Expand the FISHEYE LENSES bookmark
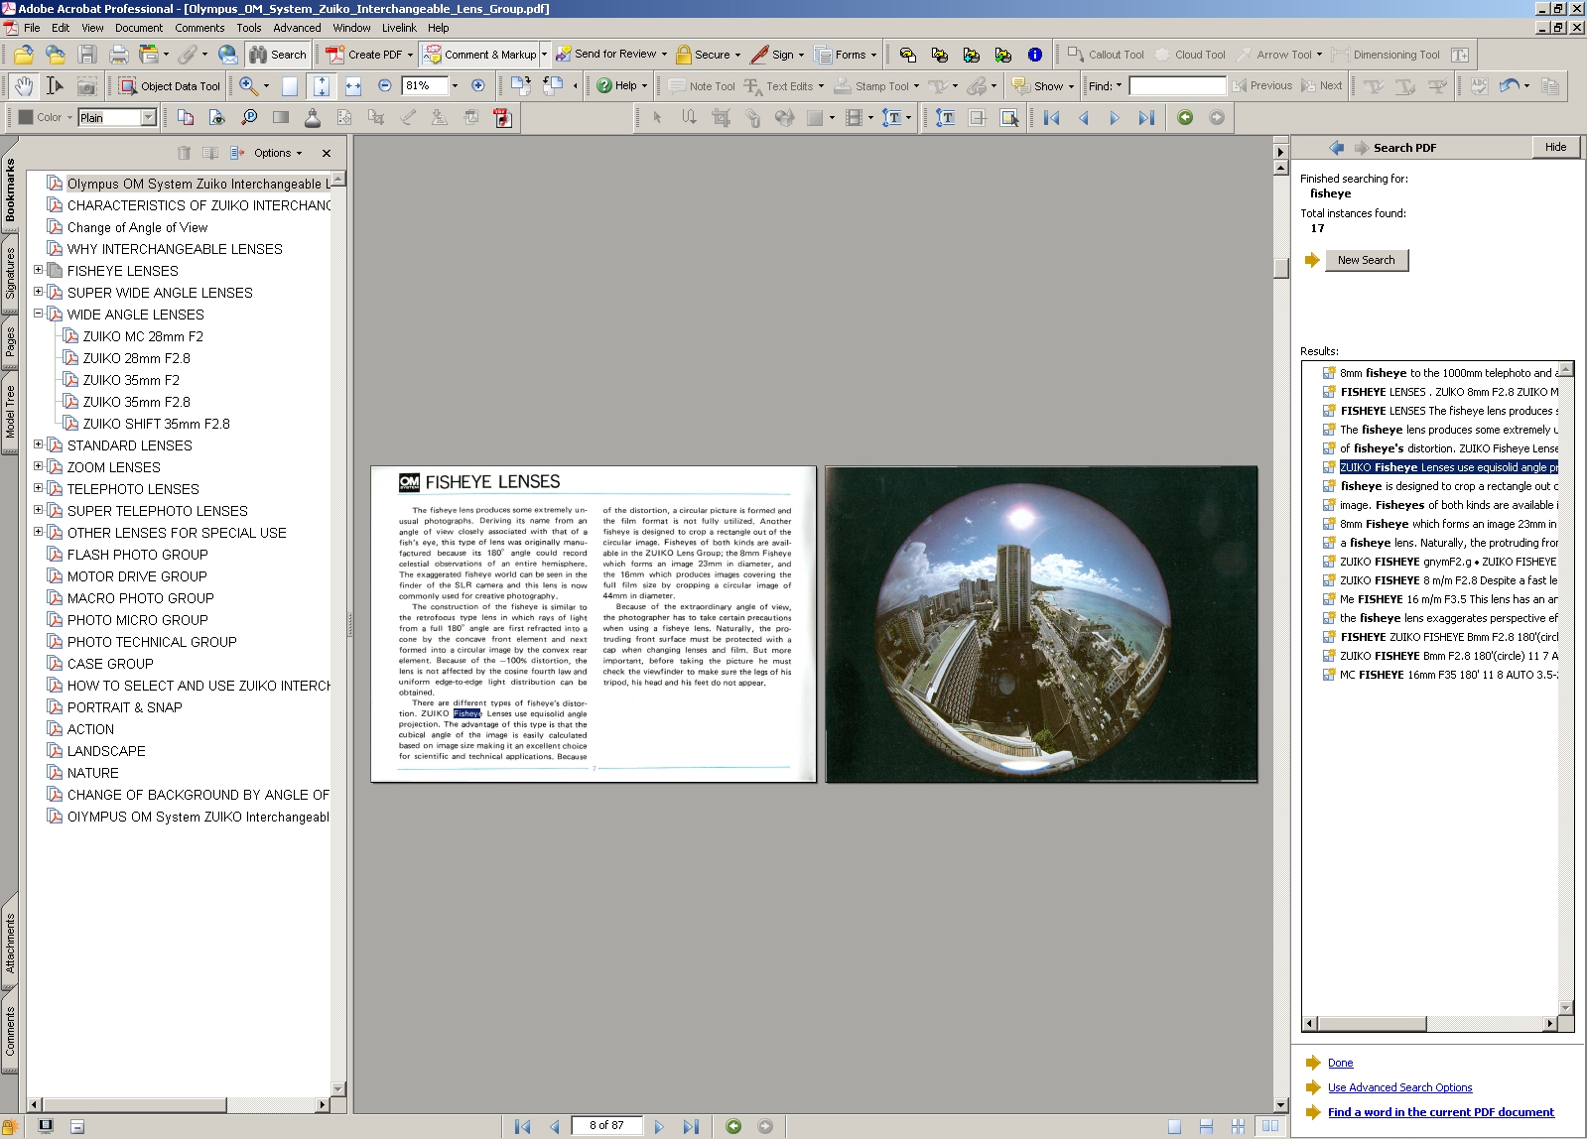1587x1139 pixels. point(39,270)
